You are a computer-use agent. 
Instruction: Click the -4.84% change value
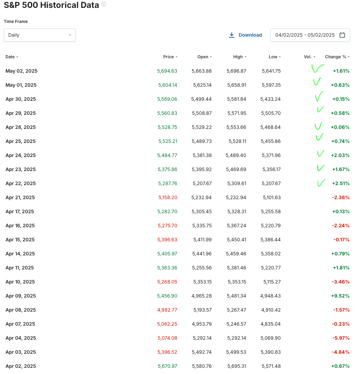341,352
